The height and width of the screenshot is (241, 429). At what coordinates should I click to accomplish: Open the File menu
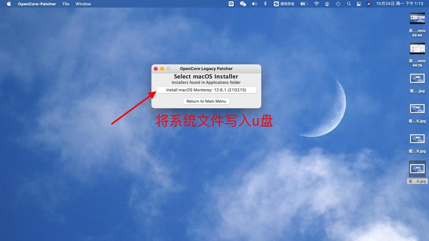65,4
